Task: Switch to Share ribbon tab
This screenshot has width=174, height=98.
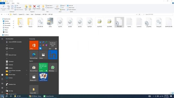Action: tap(13, 3)
